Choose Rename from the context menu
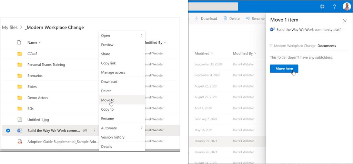This screenshot has height=164, width=353. (122, 119)
